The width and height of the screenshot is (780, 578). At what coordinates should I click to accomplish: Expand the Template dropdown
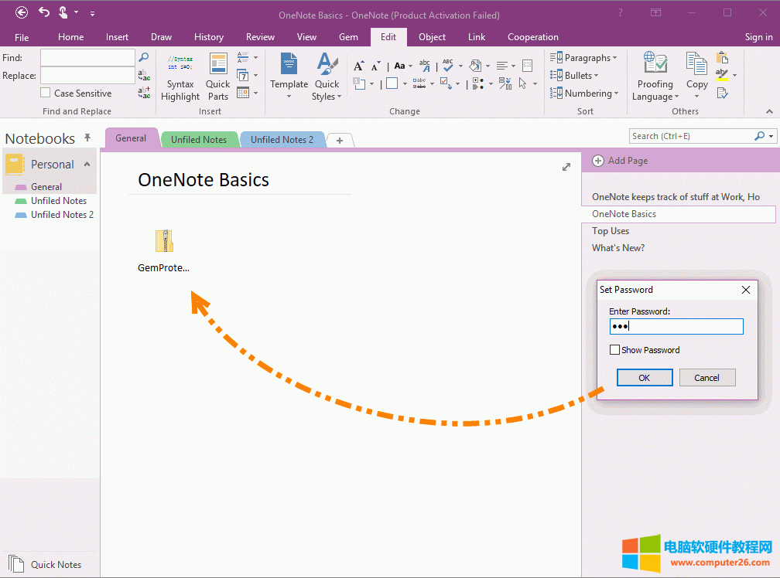pyautogui.click(x=289, y=76)
